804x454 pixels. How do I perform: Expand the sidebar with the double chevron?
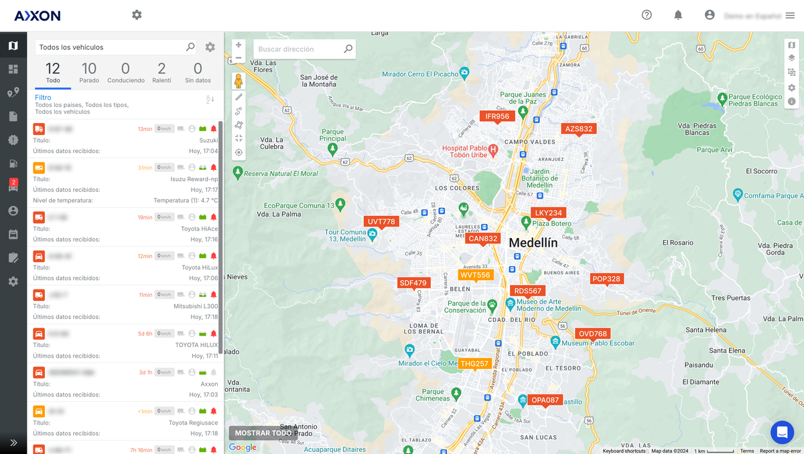(x=13, y=442)
